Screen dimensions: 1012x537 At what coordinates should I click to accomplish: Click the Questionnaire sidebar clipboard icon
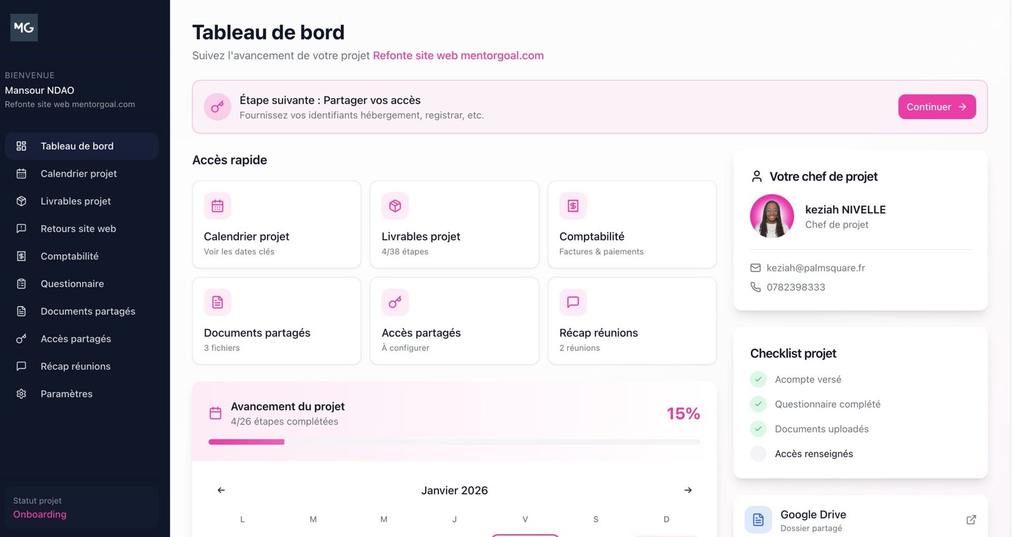(x=22, y=283)
